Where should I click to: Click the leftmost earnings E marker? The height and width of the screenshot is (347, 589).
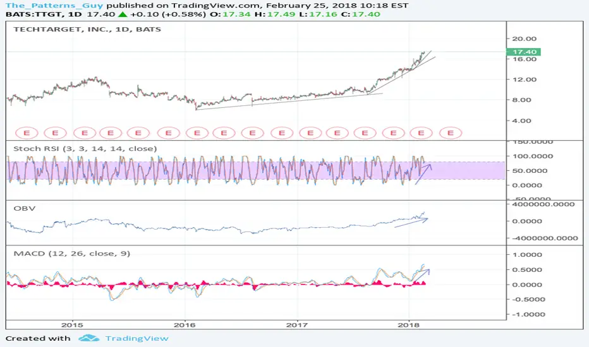tap(27, 132)
